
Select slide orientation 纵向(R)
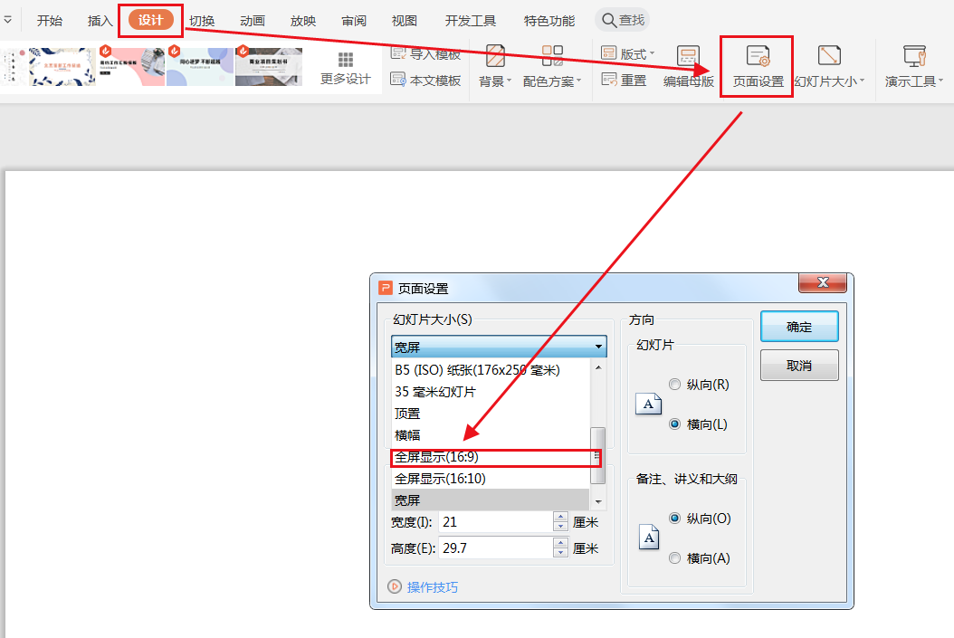tap(699, 385)
